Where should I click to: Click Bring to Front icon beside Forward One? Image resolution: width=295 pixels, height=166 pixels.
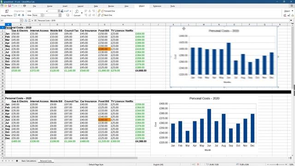pyautogui.click(x=99, y=11)
